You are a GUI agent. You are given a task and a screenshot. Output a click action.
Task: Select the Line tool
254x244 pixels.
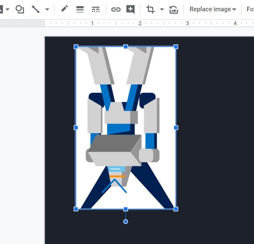click(x=36, y=9)
